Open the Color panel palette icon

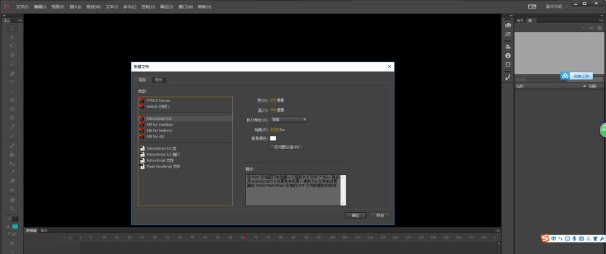[x=508, y=25]
